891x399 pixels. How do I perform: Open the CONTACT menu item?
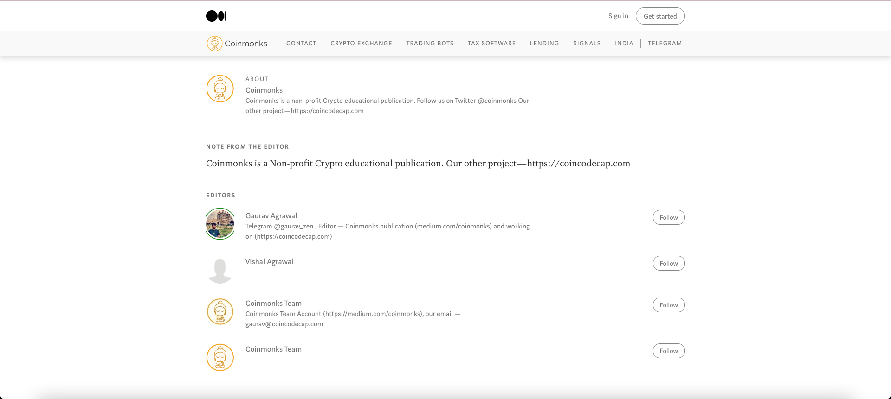tap(301, 44)
